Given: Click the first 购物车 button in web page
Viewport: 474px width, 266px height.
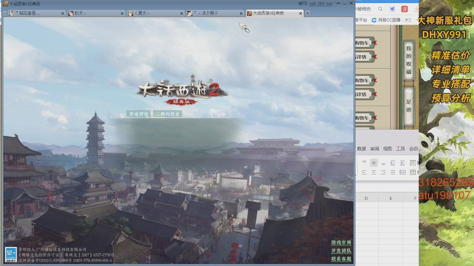Looking at the screenshot, I should [365, 43].
